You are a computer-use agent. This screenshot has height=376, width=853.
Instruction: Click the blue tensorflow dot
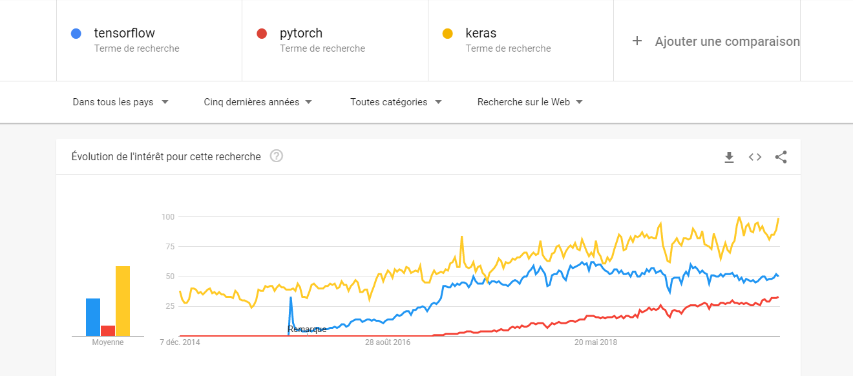click(76, 34)
